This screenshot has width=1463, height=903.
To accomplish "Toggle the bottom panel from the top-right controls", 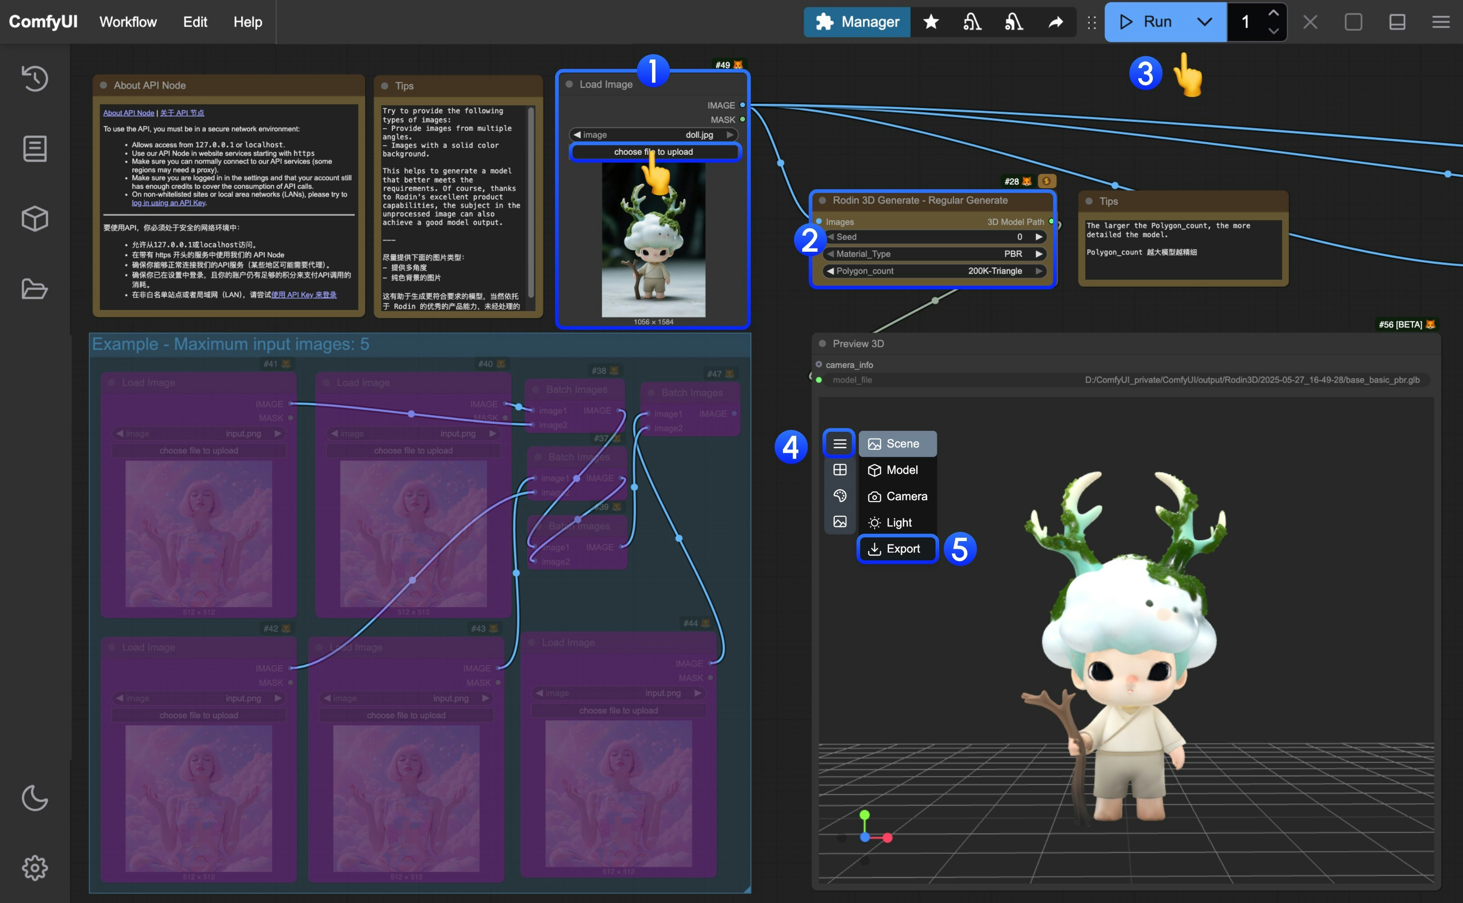I will (1397, 22).
